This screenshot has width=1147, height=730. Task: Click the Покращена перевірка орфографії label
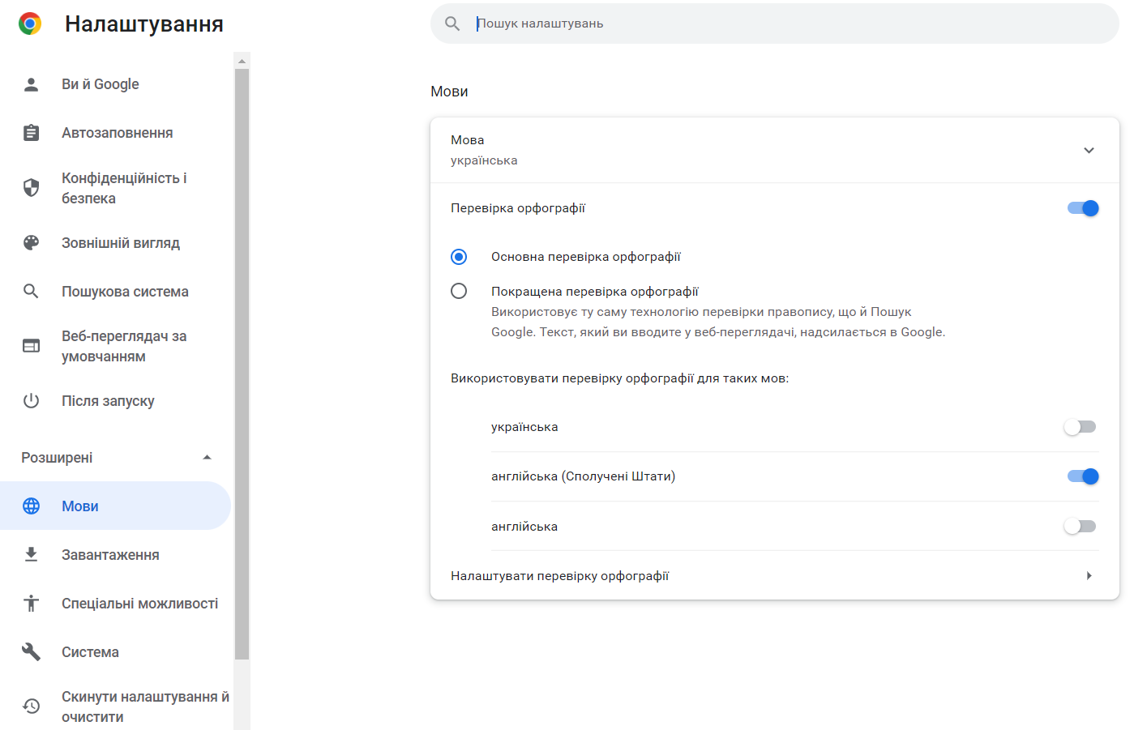pyautogui.click(x=595, y=292)
